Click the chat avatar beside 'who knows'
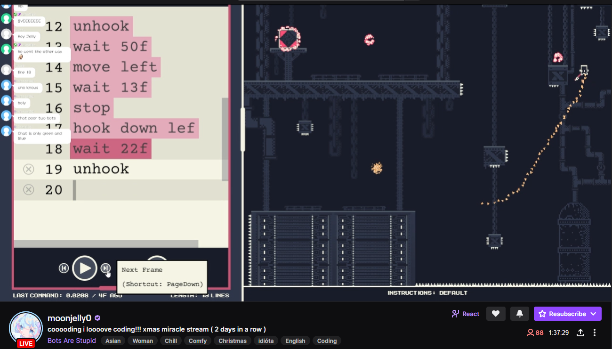This screenshot has width=612, height=349. tap(6, 85)
